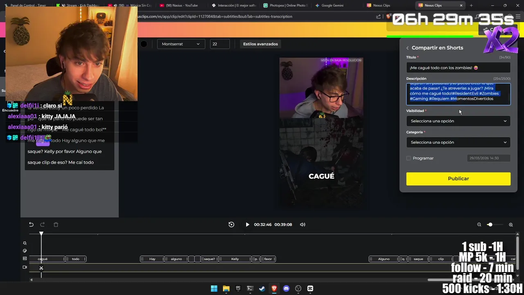Open the scheduled date field 29/03/2026

(489, 158)
